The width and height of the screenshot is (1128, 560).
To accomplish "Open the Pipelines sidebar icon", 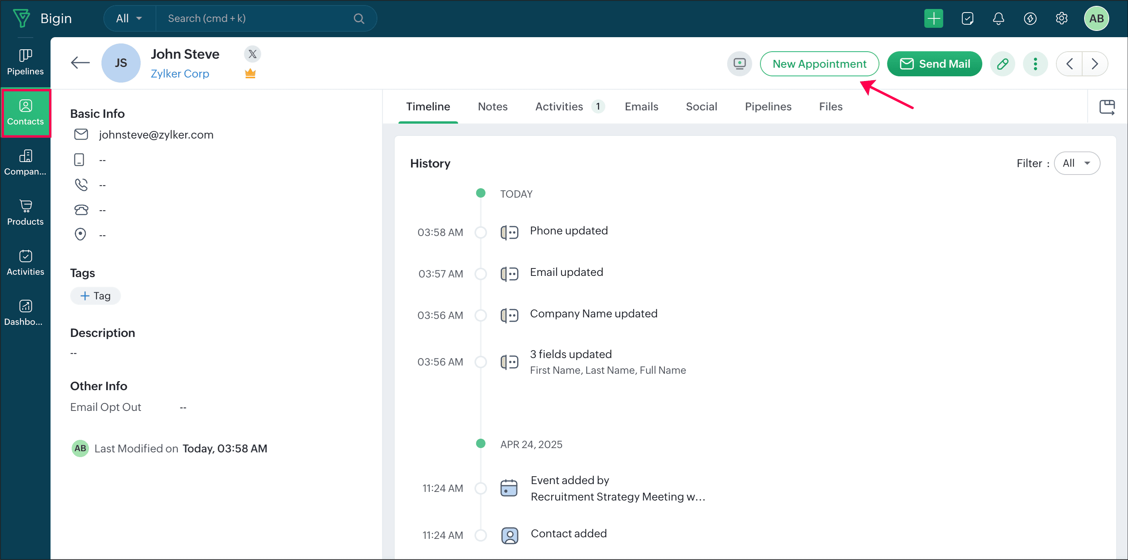I will pyautogui.click(x=25, y=62).
